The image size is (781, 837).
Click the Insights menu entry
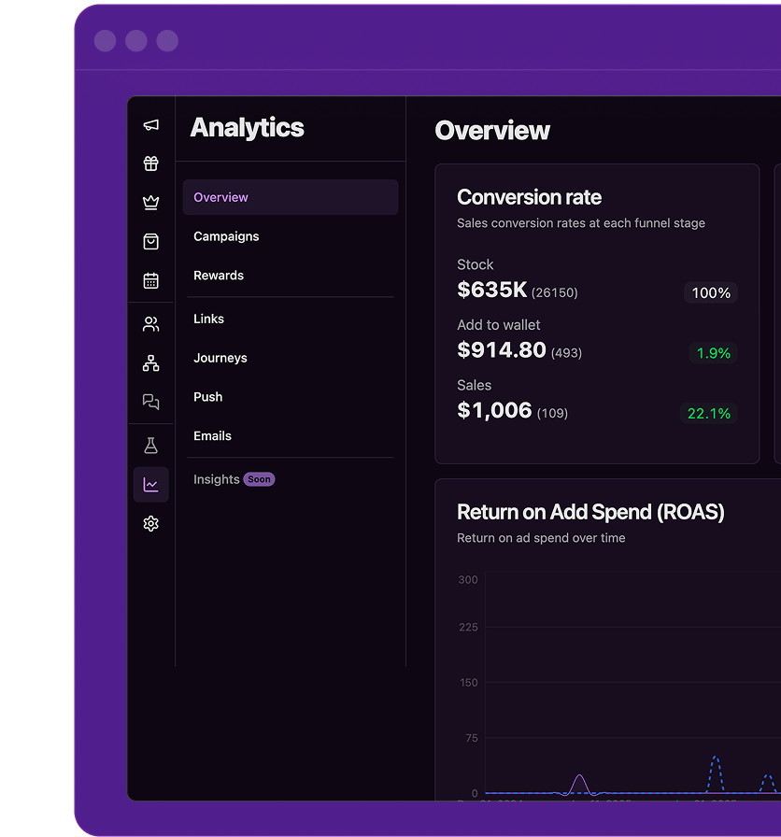click(216, 479)
